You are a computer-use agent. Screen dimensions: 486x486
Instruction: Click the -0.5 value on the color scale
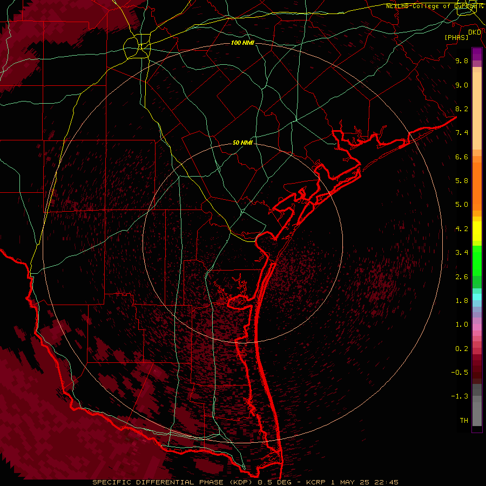[x=460, y=372]
